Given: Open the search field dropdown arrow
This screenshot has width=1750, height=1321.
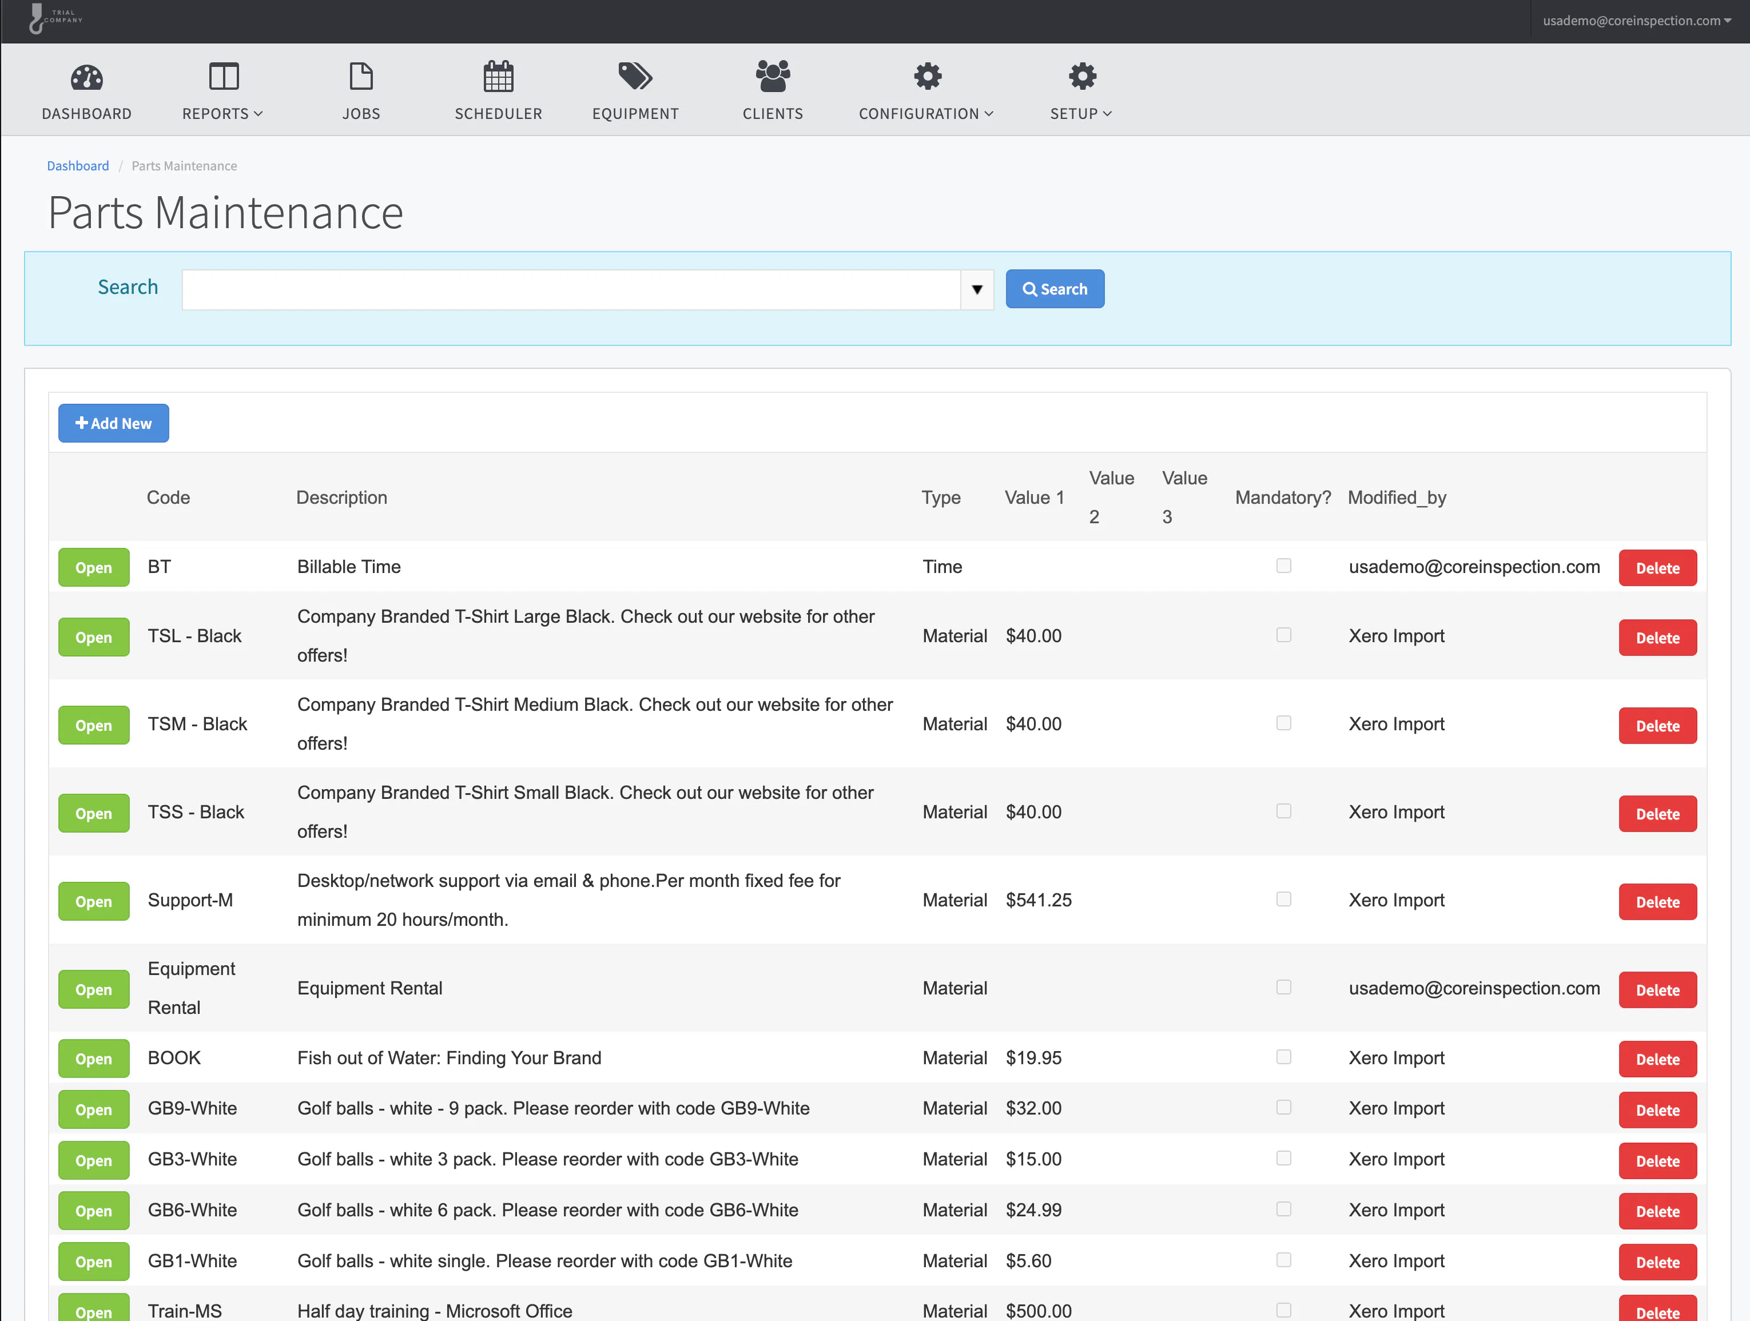Looking at the screenshot, I should 977,289.
